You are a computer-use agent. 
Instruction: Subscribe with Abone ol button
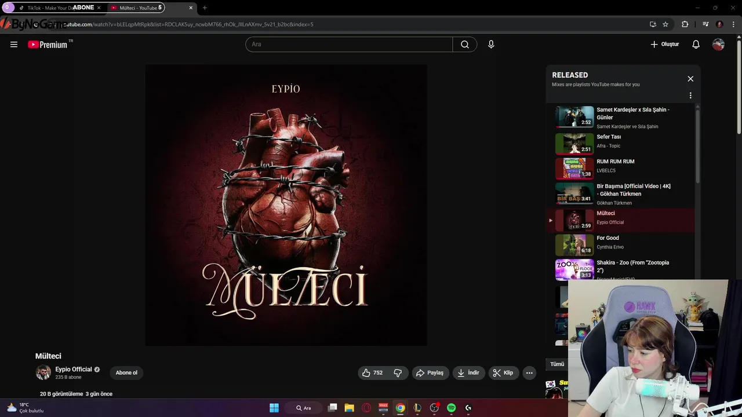coord(126,373)
